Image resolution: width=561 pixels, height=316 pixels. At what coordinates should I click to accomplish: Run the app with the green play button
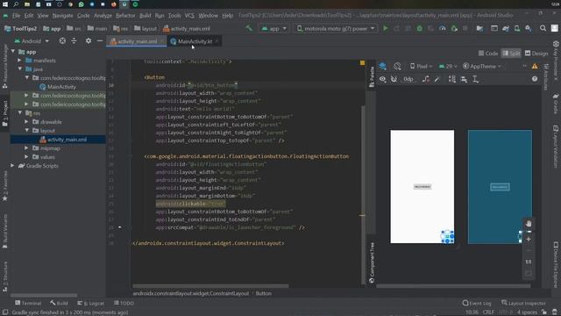[386, 28]
